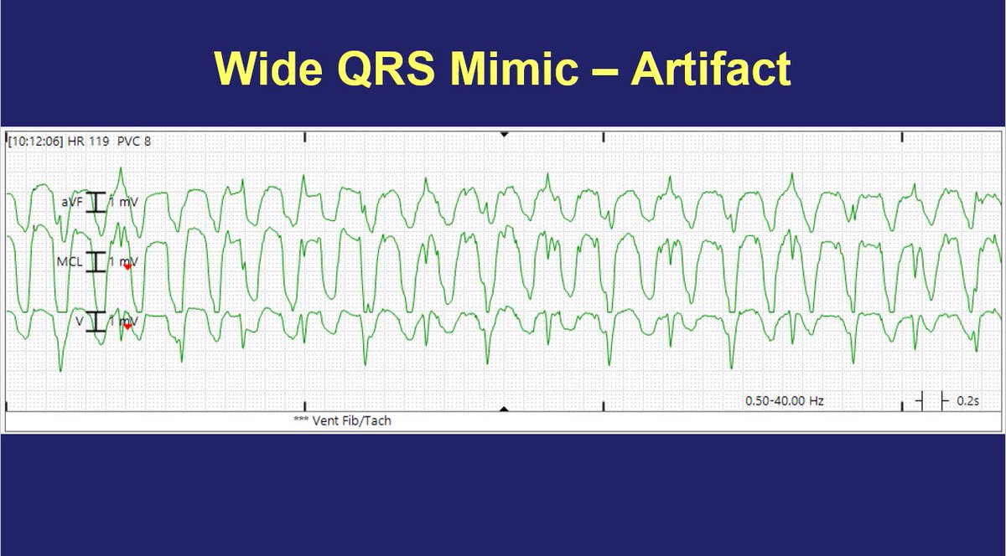Click the red heart beat icon near MCL lead
This screenshot has height=556, width=1006.
point(126,265)
